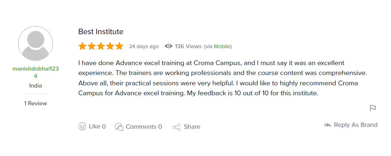This screenshot has height=156, width=391.
Task: Click the smiley face Like icon
Action: (x=82, y=127)
